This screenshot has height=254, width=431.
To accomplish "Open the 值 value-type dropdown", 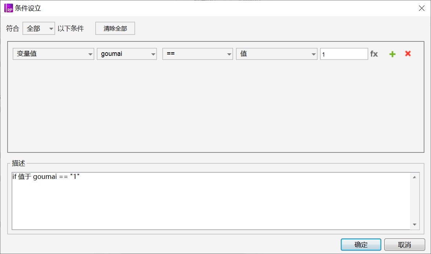I will coord(277,54).
